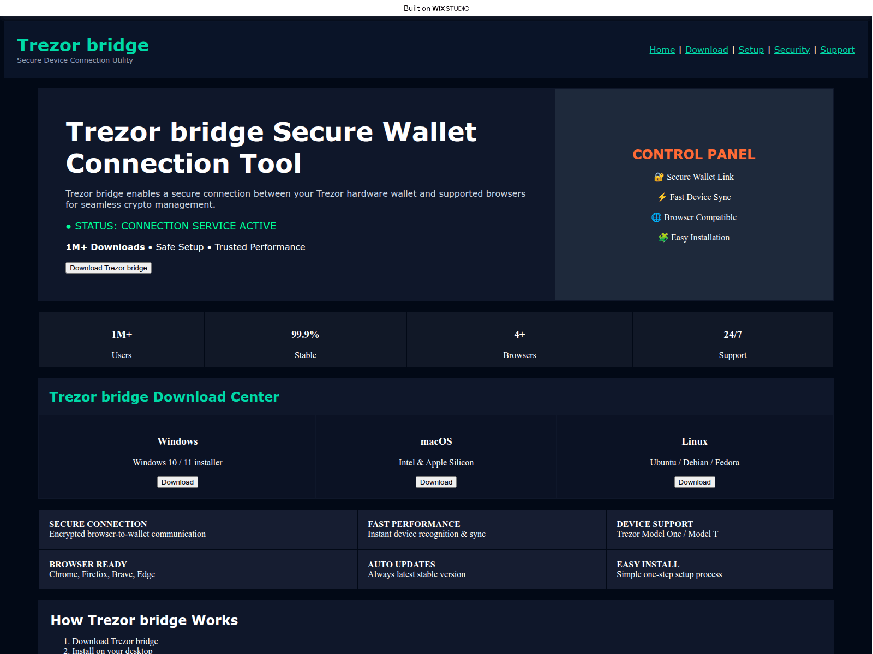Screen dimensions: 873x654
Task: Click 'Always latest stable version' text
Action: point(416,574)
